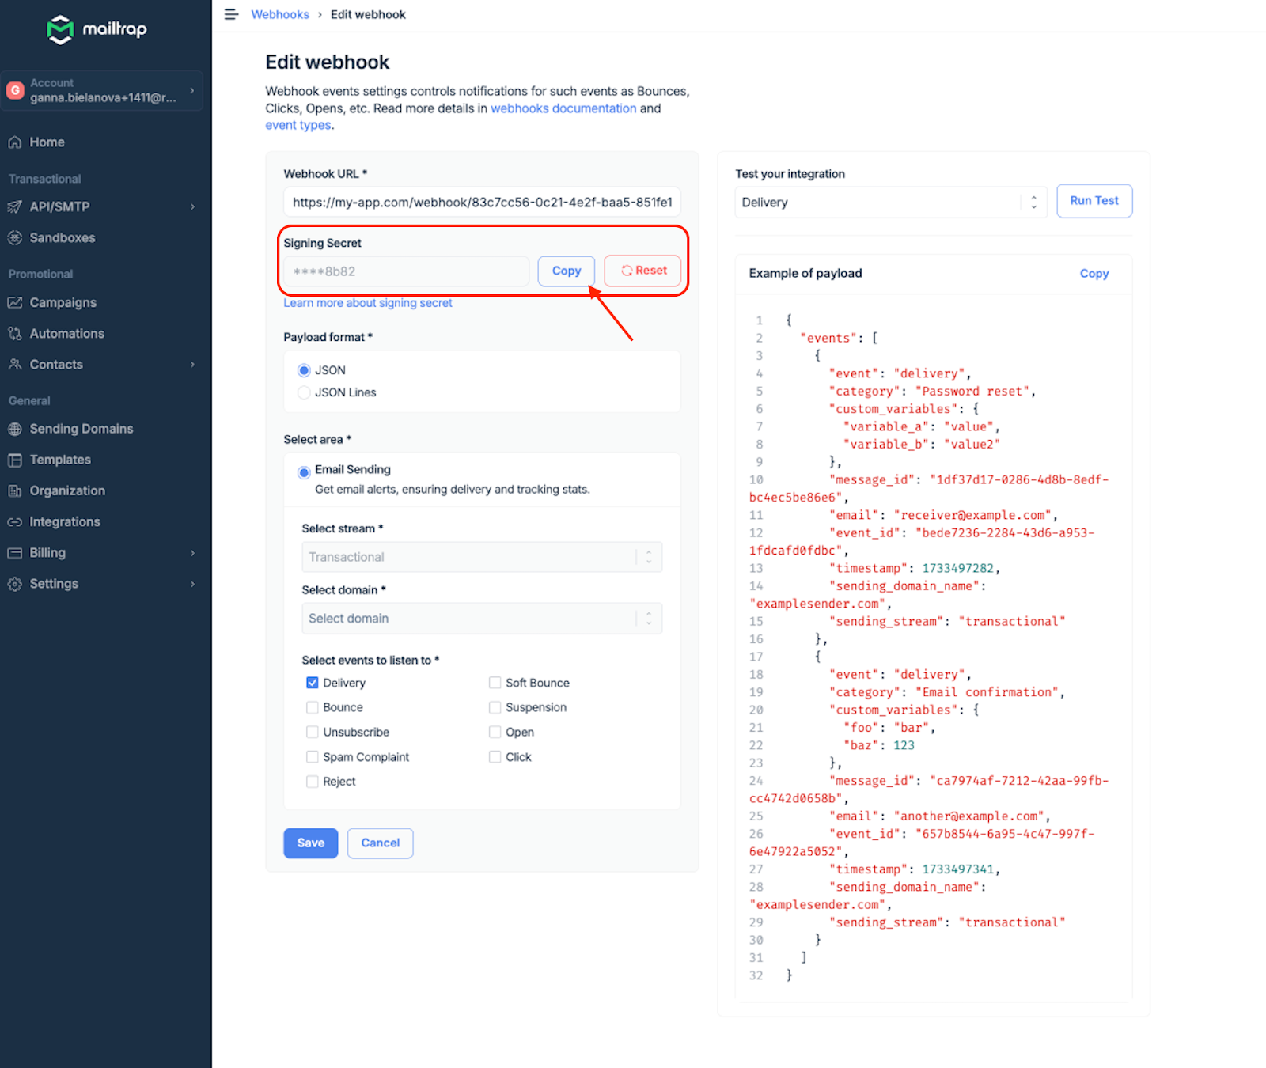Enable the Soft Bounce event
This screenshot has width=1266, height=1068.
[495, 683]
